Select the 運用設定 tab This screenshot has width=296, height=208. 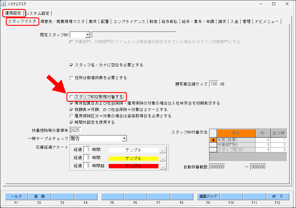click(13, 13)
